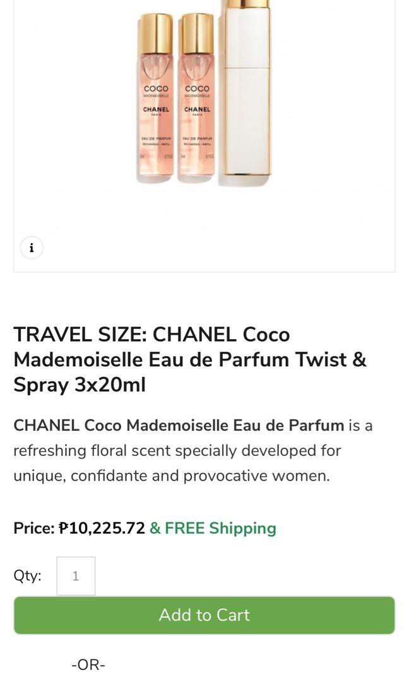Screen dimensions: 409x682
Task: Focus the Qty quantity input field
Action: pyautogui.click(x=76, y=576)
